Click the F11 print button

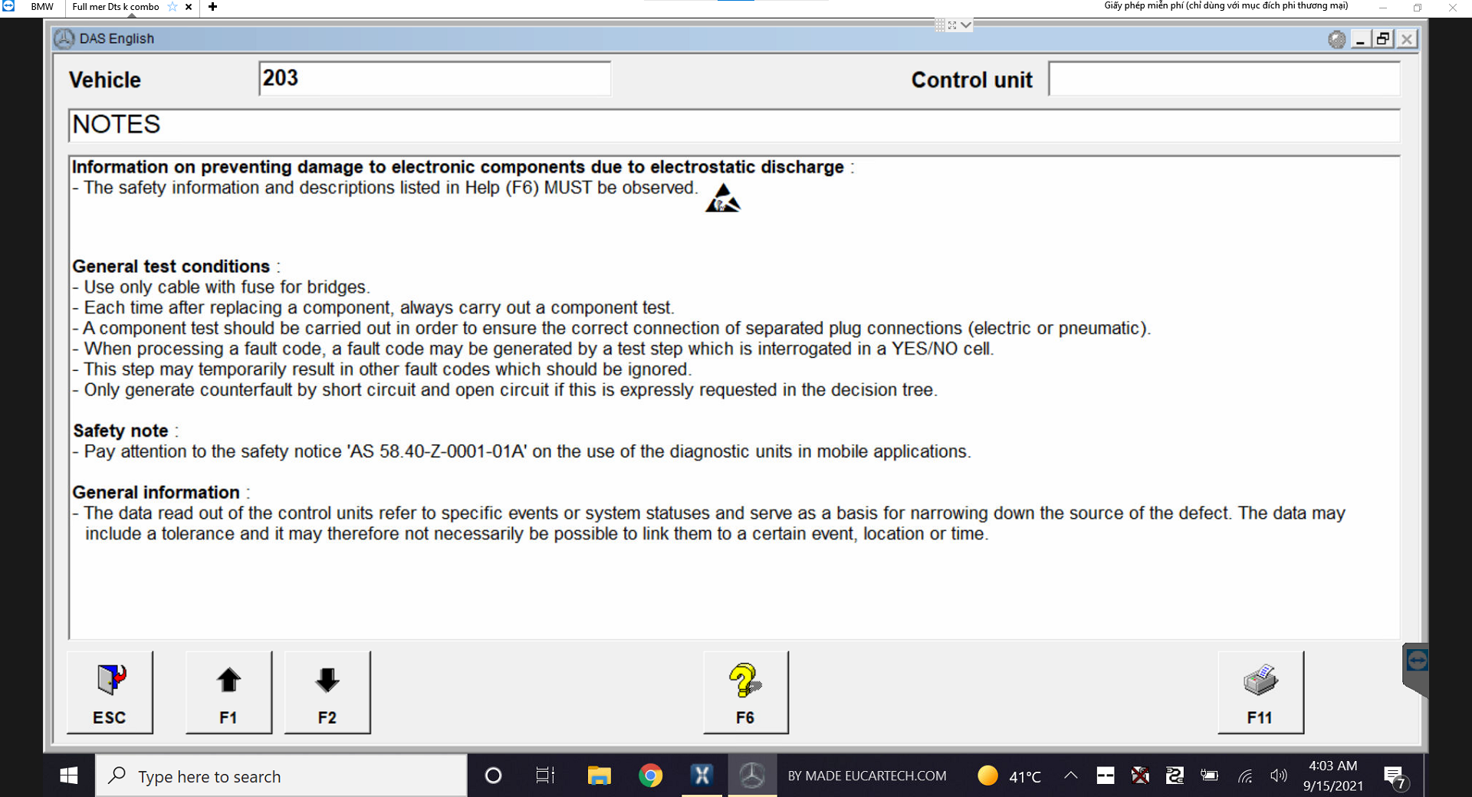(1260, 693)
